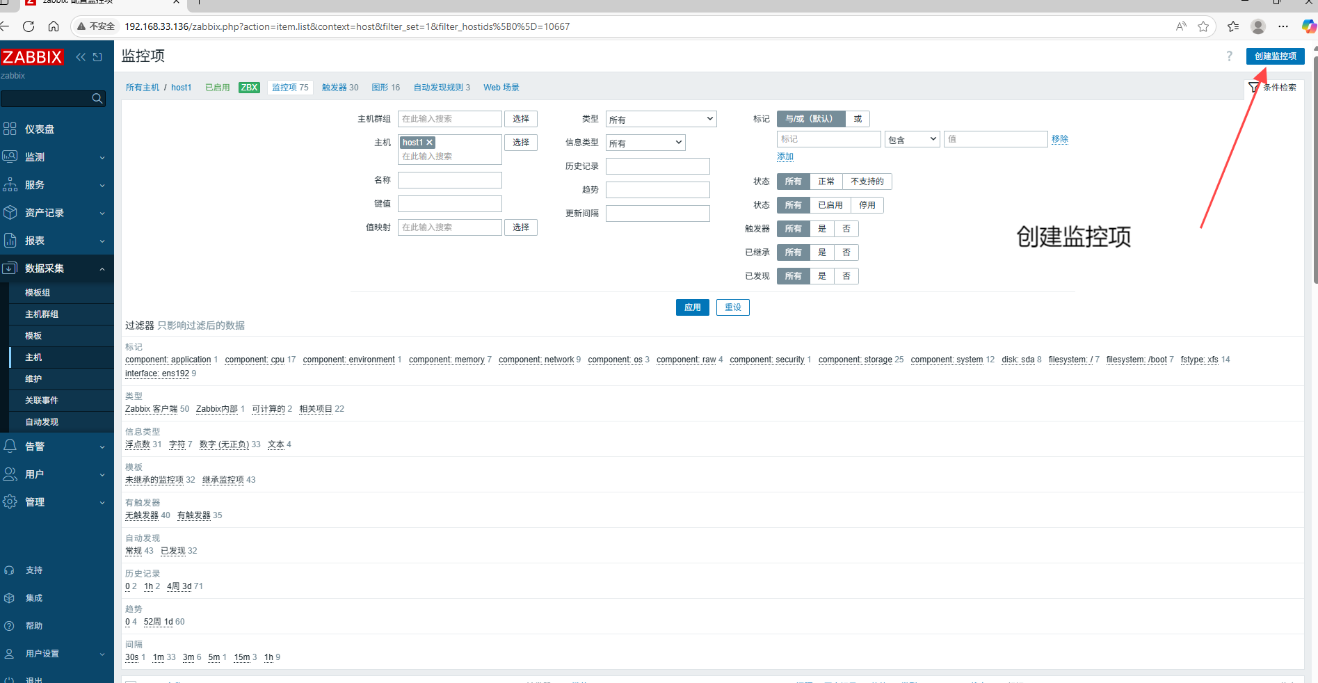This screenshot has height=683, width=1318.
Task: Click the 重设 reset button
Action: 733,307
